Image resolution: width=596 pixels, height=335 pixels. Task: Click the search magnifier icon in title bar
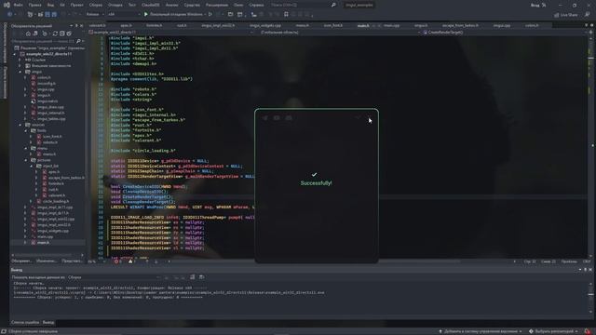point(333,5)
